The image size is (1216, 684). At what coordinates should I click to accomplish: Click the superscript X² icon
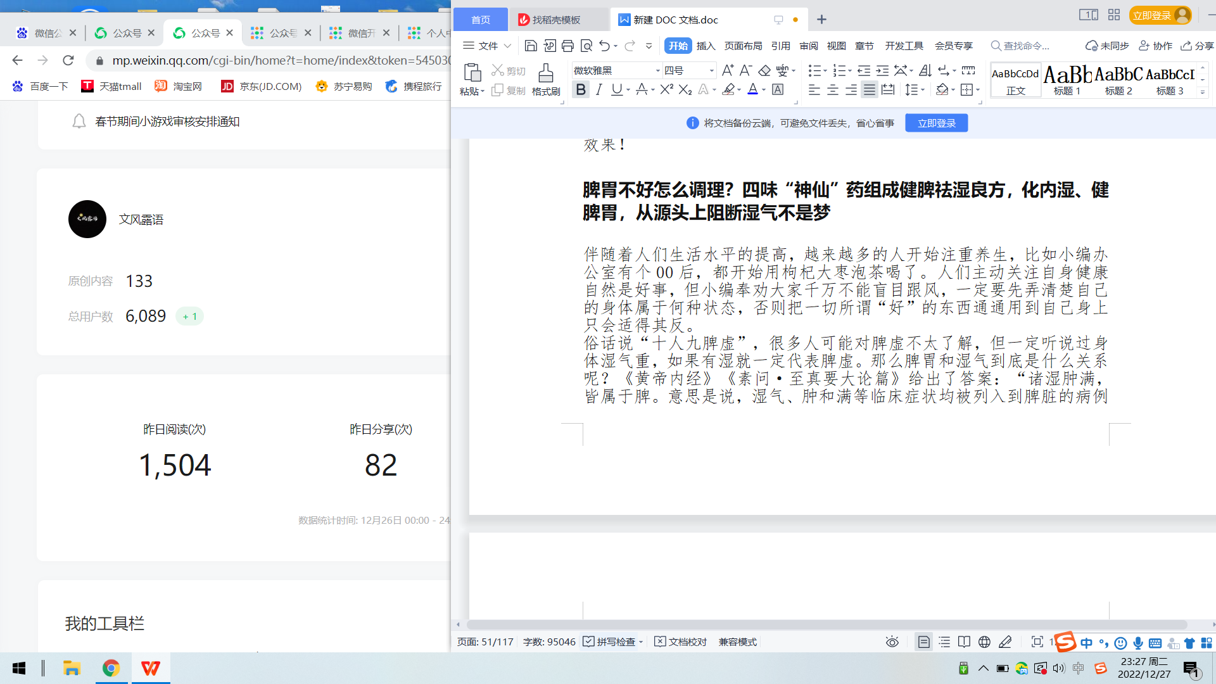tap(666, 90)
